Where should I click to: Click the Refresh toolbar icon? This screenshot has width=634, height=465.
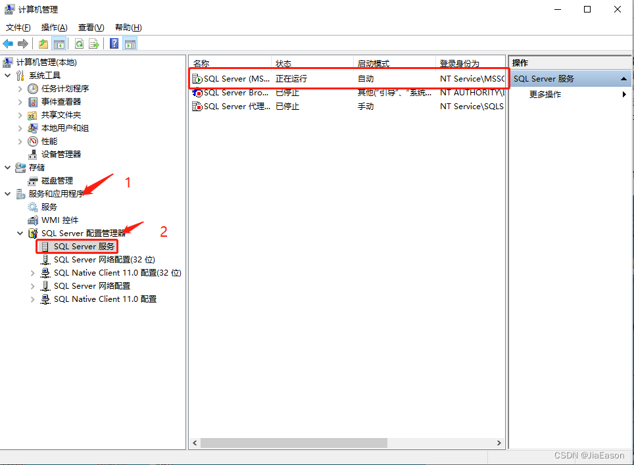pyautogui.click(x=79, y=43)
